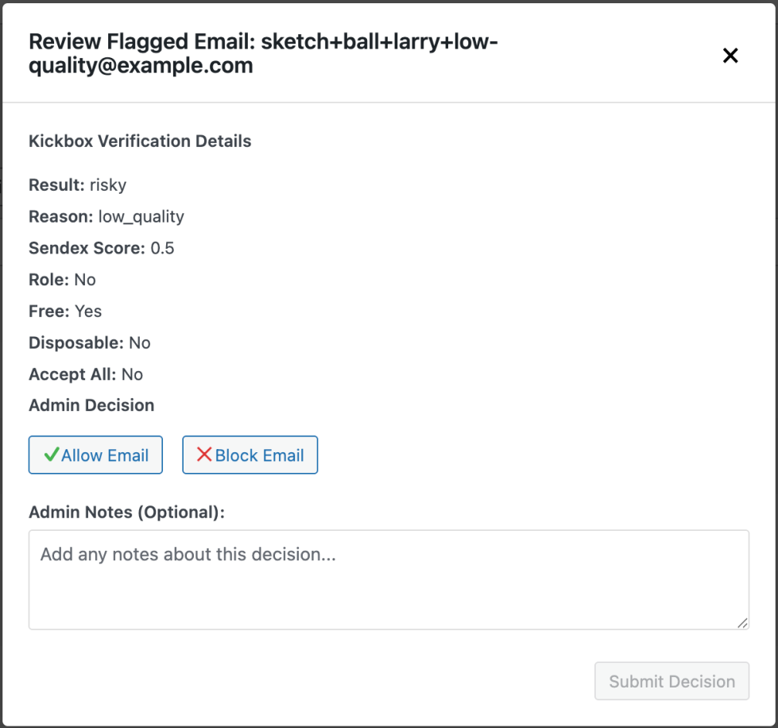Focus the Admin Notes text area
This screenshot has width=778, height=728.
(389, 579)
